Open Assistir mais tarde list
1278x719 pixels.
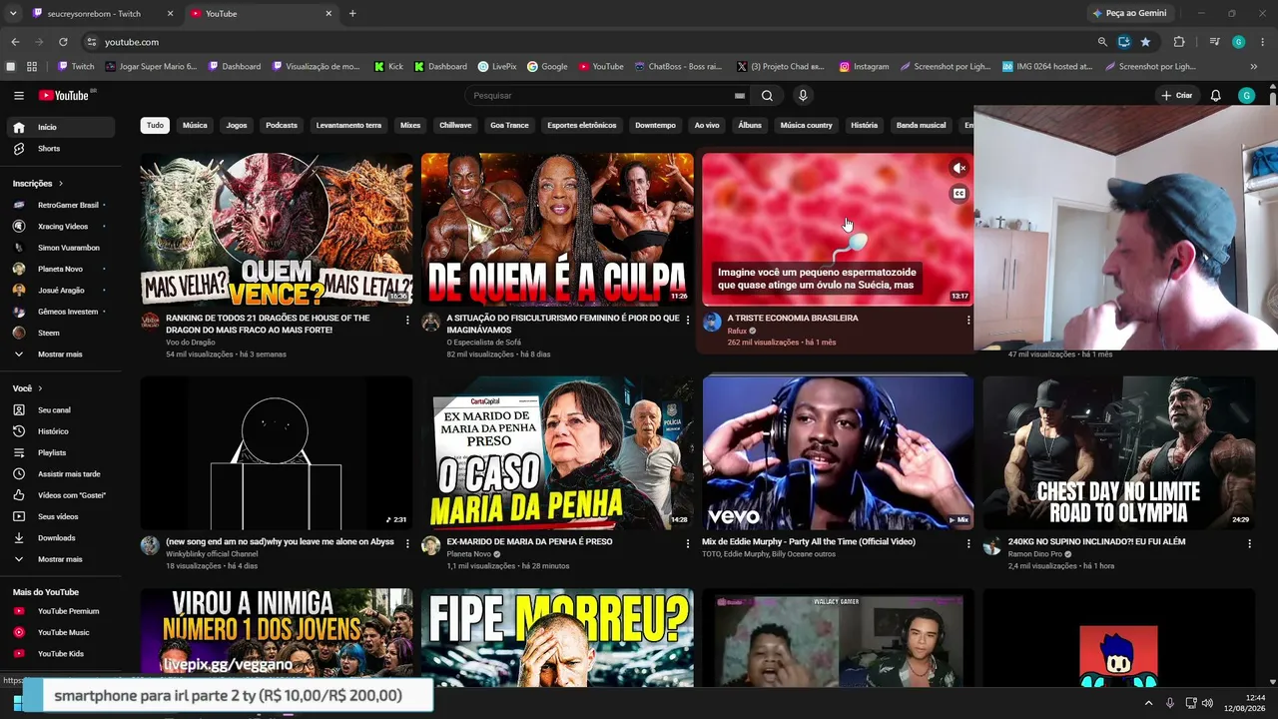pos(62,474)
